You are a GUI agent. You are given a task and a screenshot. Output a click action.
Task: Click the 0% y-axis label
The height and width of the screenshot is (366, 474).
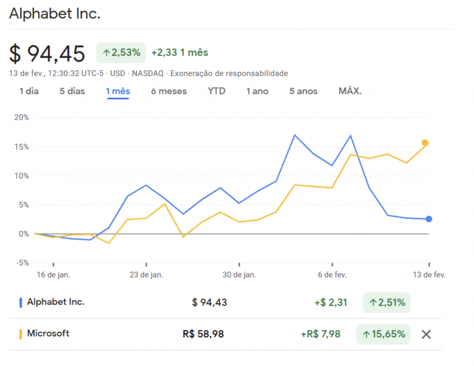[x=23, y=234]
